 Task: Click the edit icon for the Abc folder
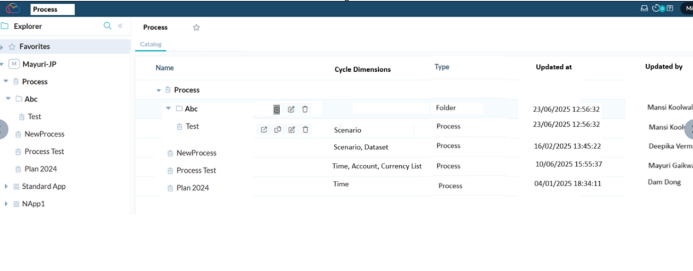point(291,109)
